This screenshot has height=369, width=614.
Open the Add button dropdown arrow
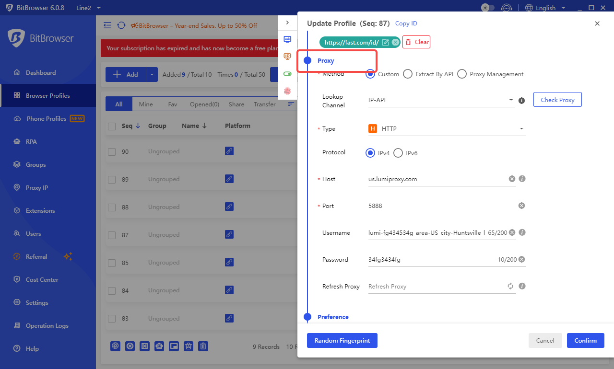pos(152,74)
